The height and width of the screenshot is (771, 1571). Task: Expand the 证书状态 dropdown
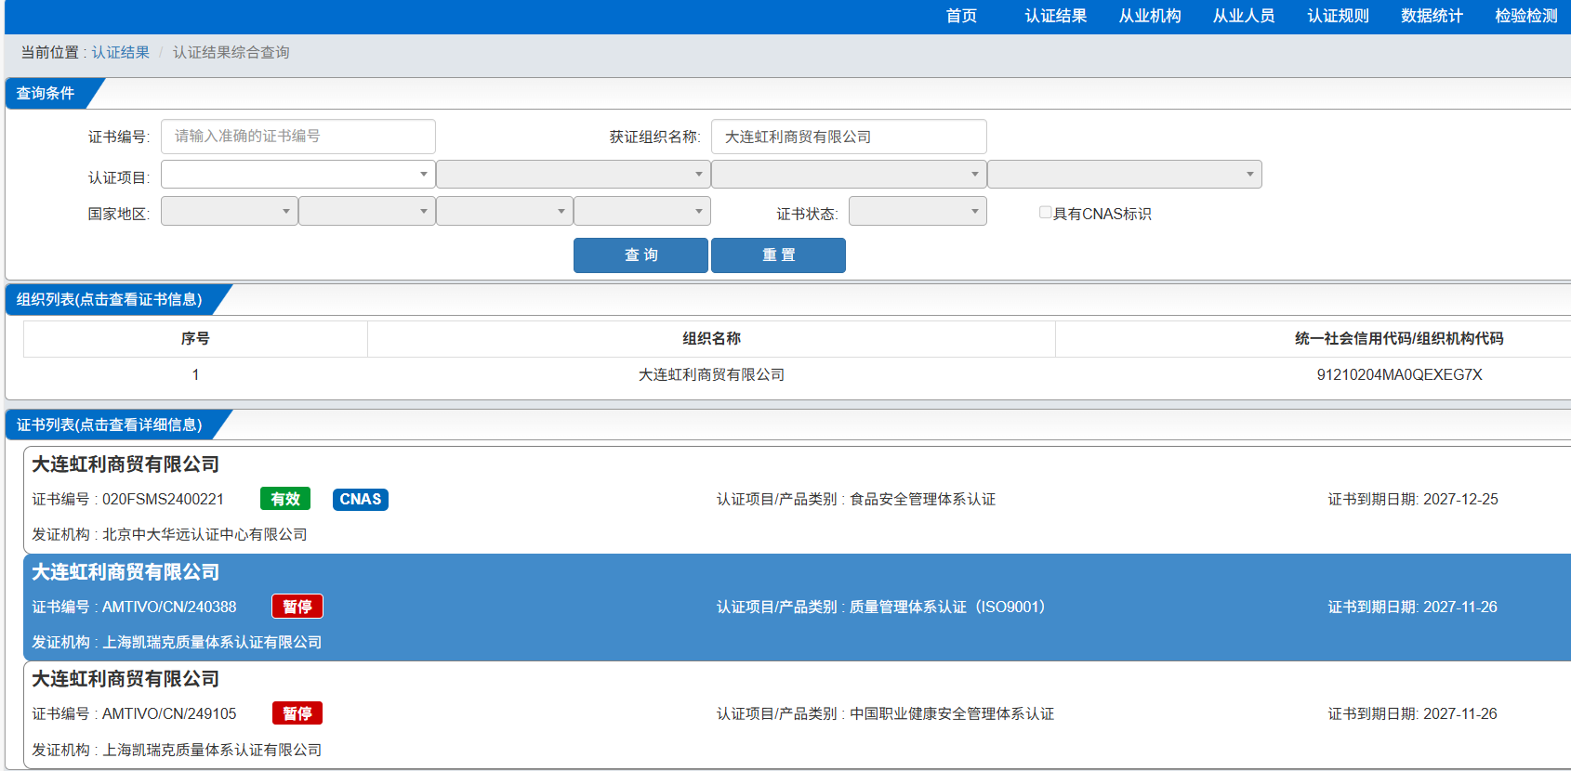(x=917, y=212)
